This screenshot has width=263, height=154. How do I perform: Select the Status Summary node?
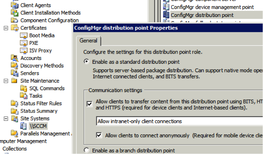(39, 111)
